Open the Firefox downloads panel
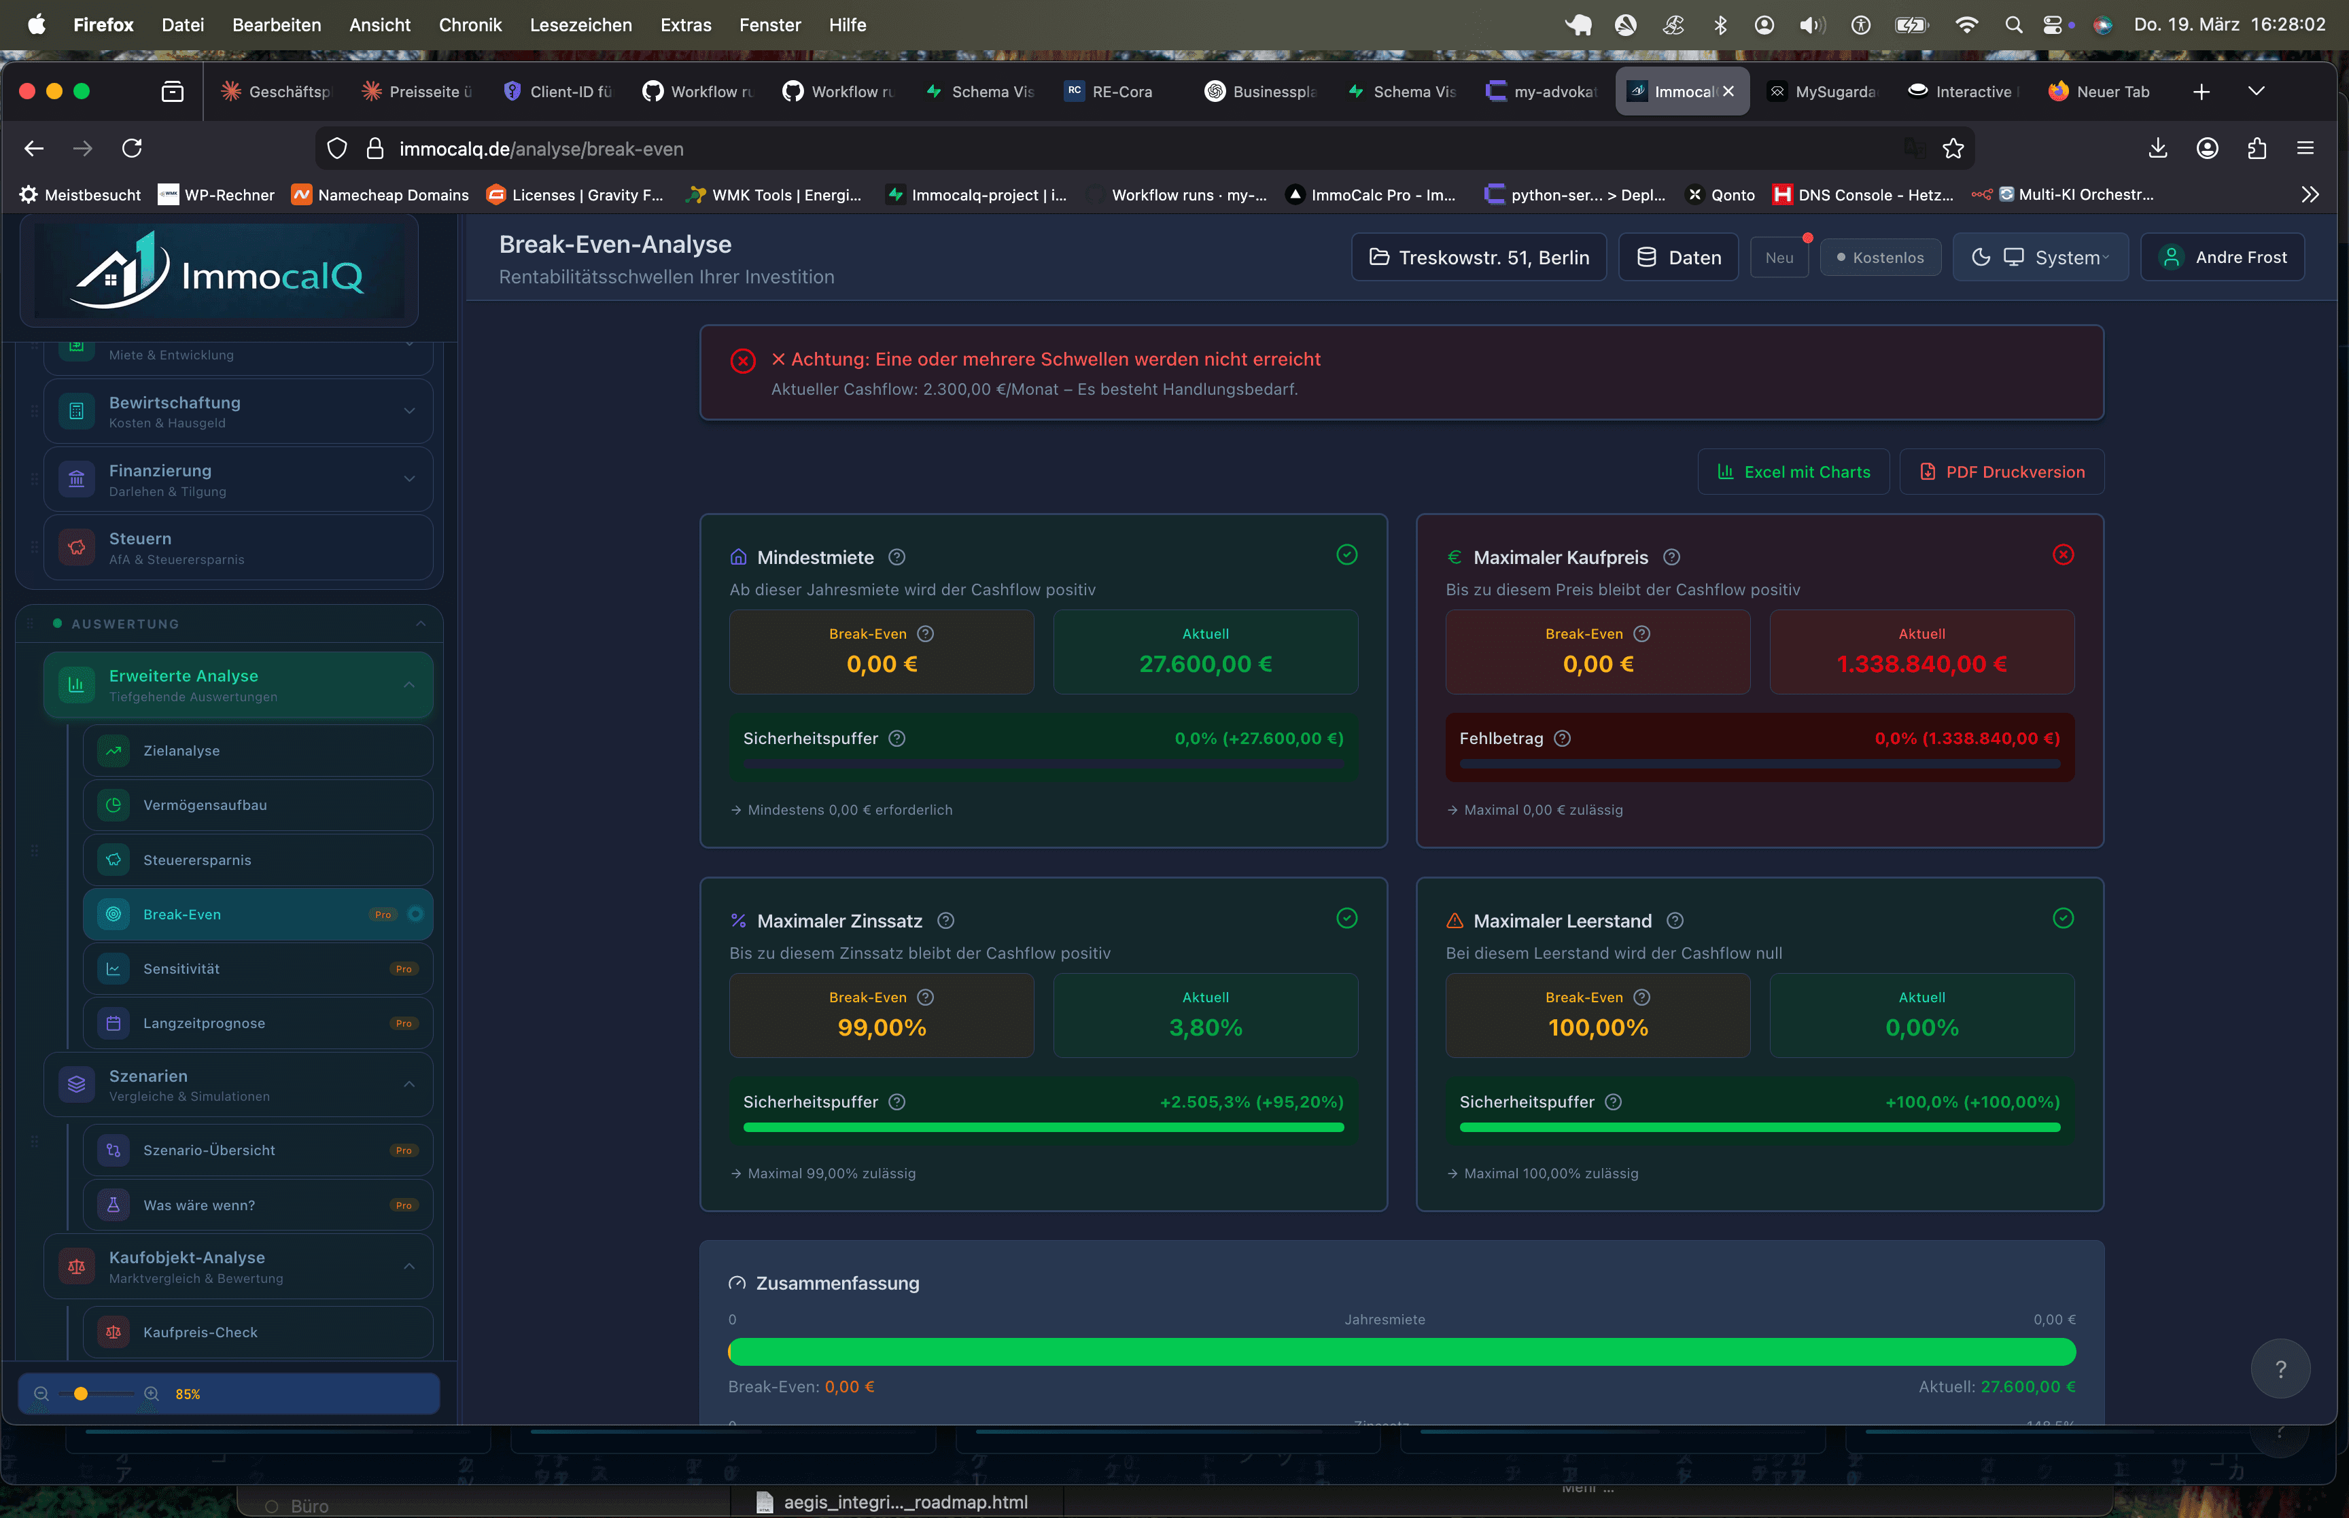This screenshot has width=2349, height=1518. click(2158, 149)
